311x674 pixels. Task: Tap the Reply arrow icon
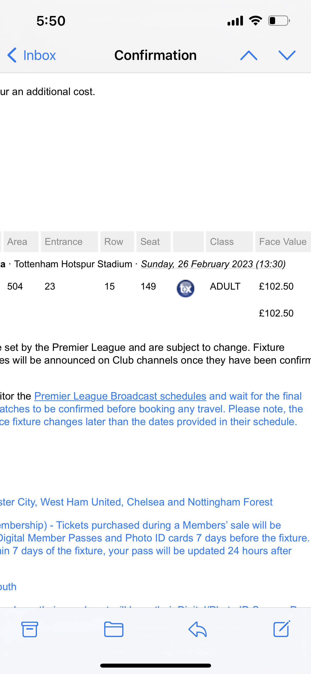(197, 629)
